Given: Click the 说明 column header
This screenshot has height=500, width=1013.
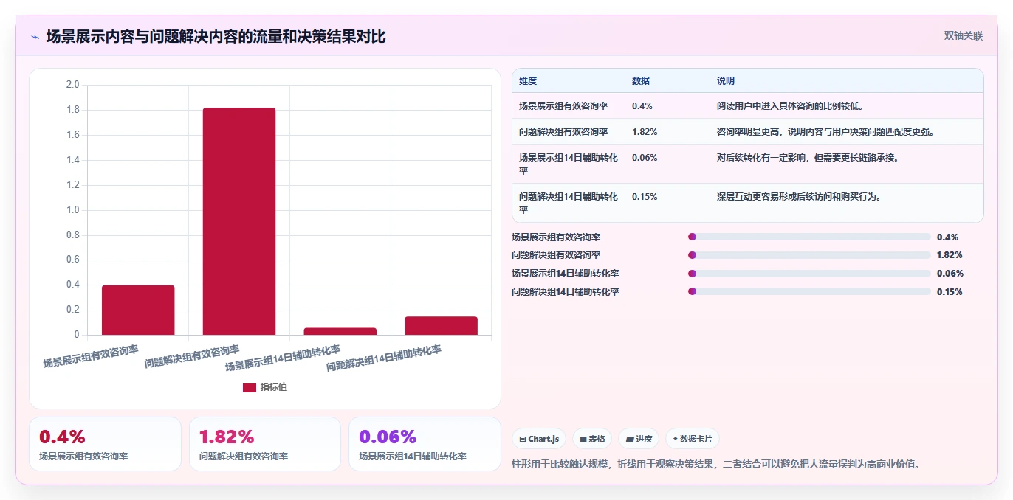Looking at the screenshot, I should [726, 81].
